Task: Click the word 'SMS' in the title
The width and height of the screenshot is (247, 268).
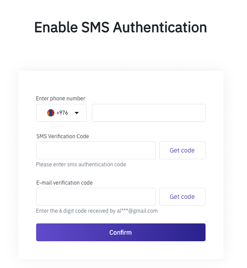Action: pyautogui.click(x=95, y=27)
